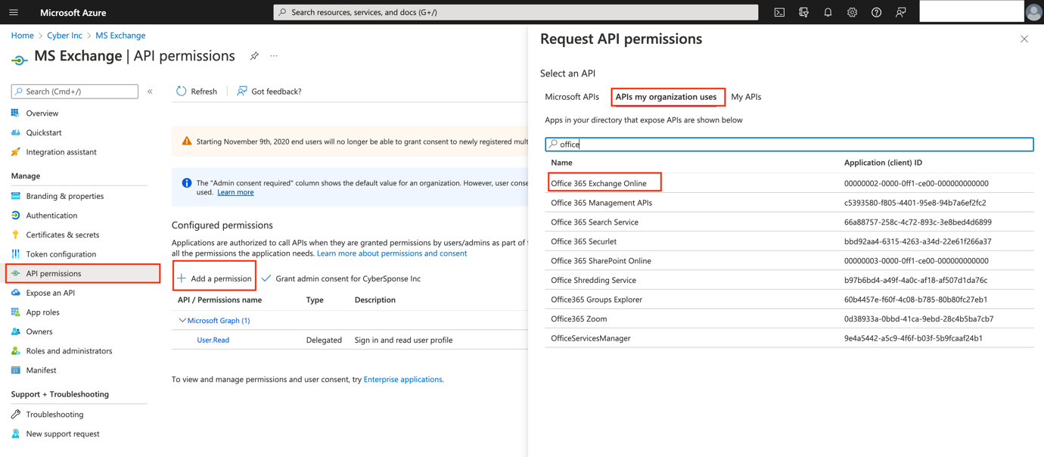Collapse the Microsoft Graph permissions group

pos(182,321)
